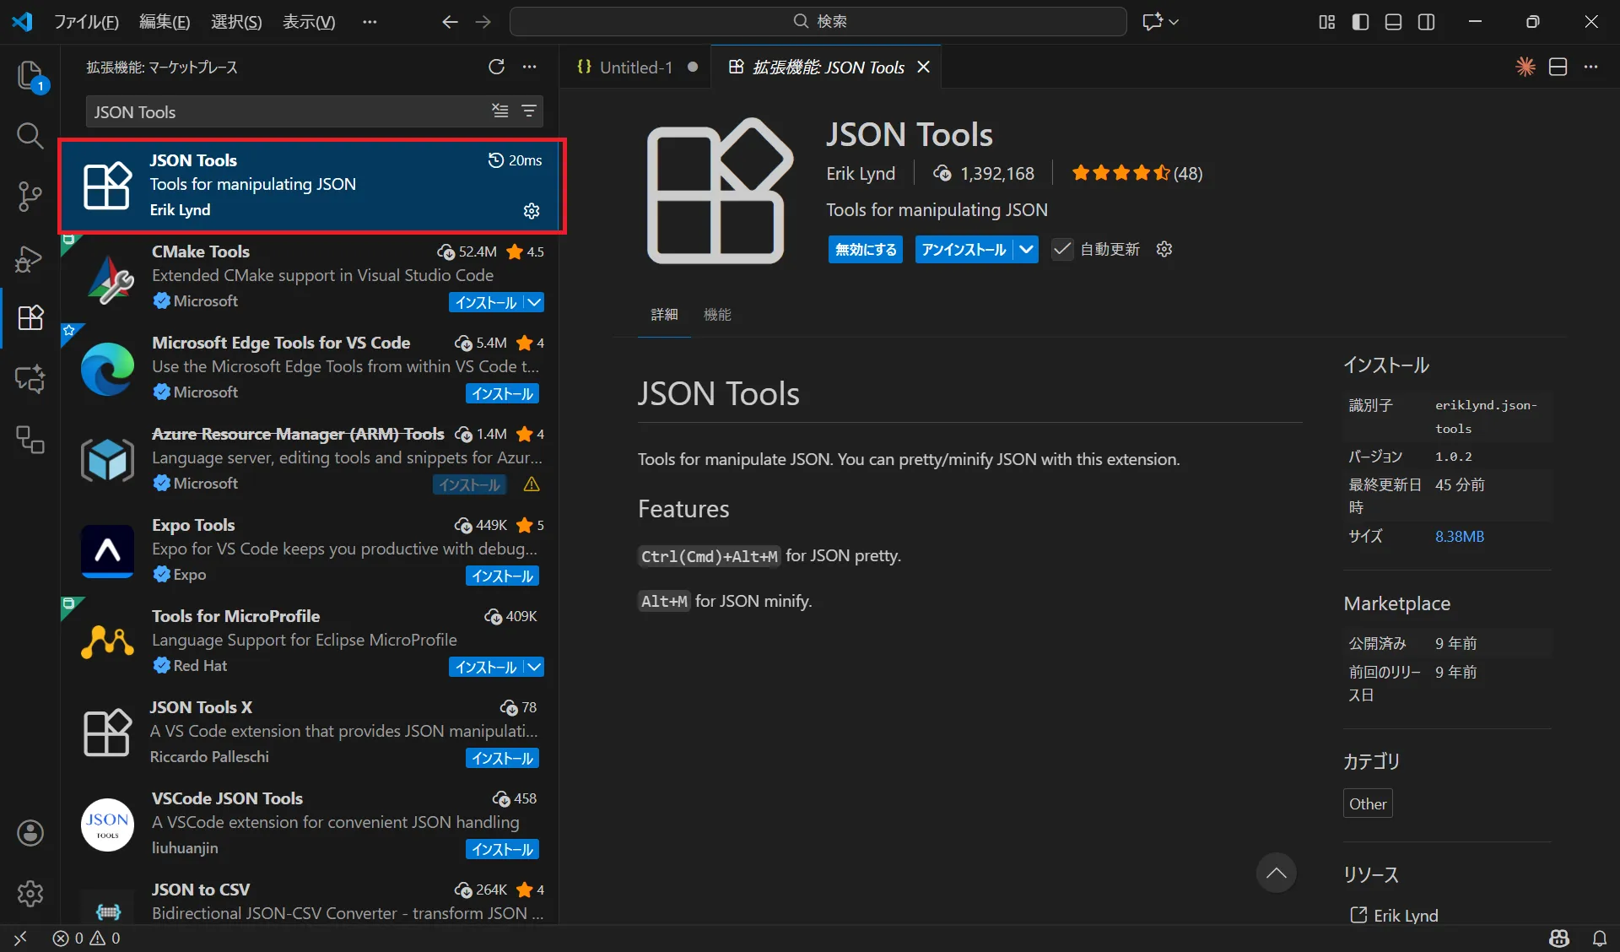Click the JSON Tools list item gear icon
This screenshot has height=952, width=1620.
[532, 211]
